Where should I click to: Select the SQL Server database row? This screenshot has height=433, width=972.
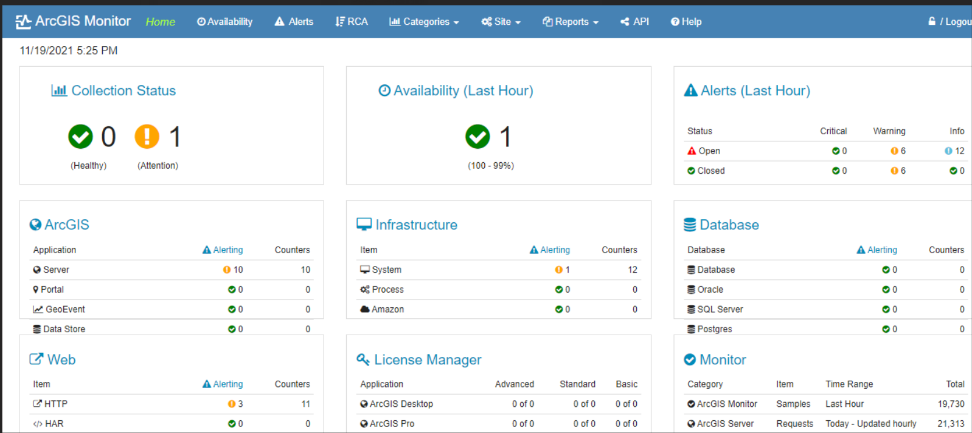click(826, 309)
